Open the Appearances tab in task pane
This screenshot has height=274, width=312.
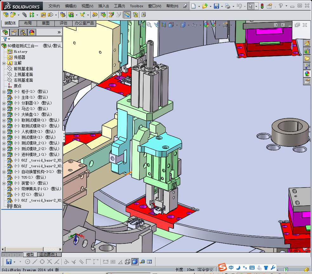[307, 74]
